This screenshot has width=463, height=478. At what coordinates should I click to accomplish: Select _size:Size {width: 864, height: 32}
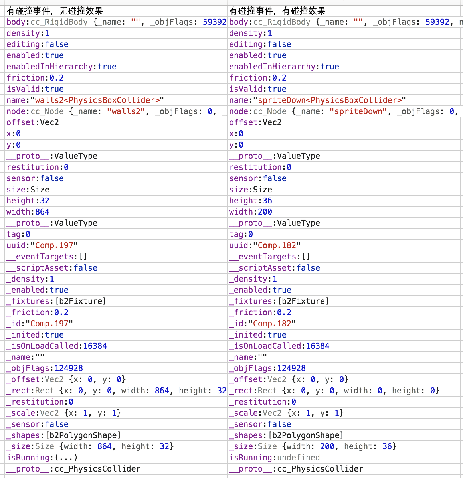[116, 446]
